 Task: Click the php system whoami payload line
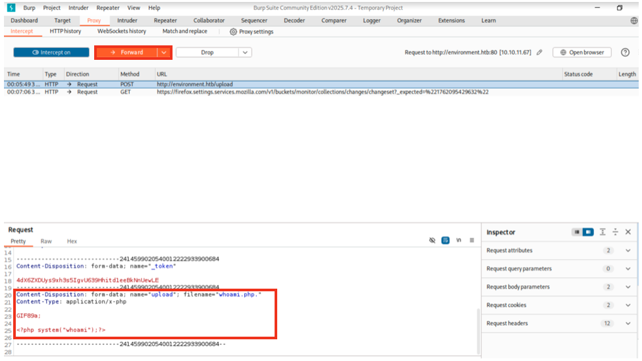click(61, 330)
